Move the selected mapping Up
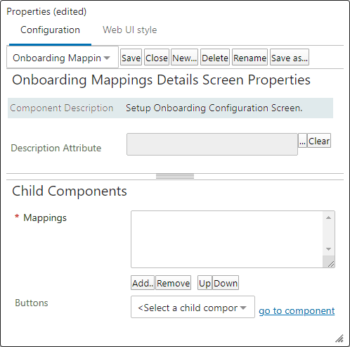Viewport: 350px width, 347px height. coord(205,283)
